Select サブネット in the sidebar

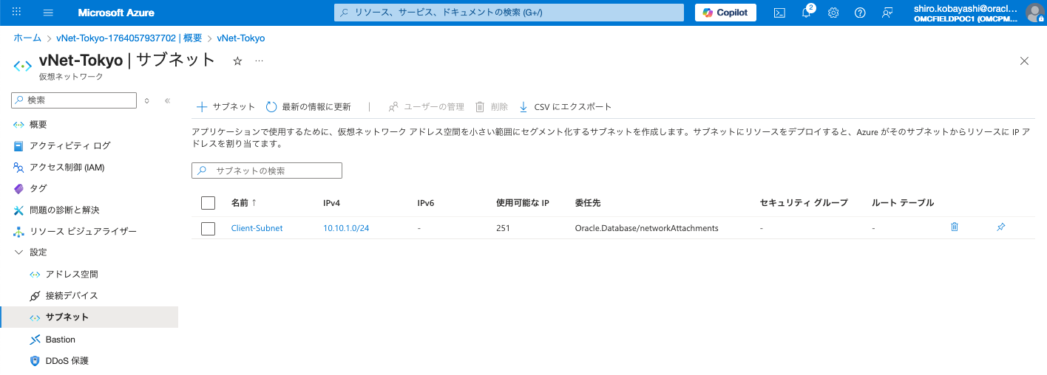coord(89,317)
